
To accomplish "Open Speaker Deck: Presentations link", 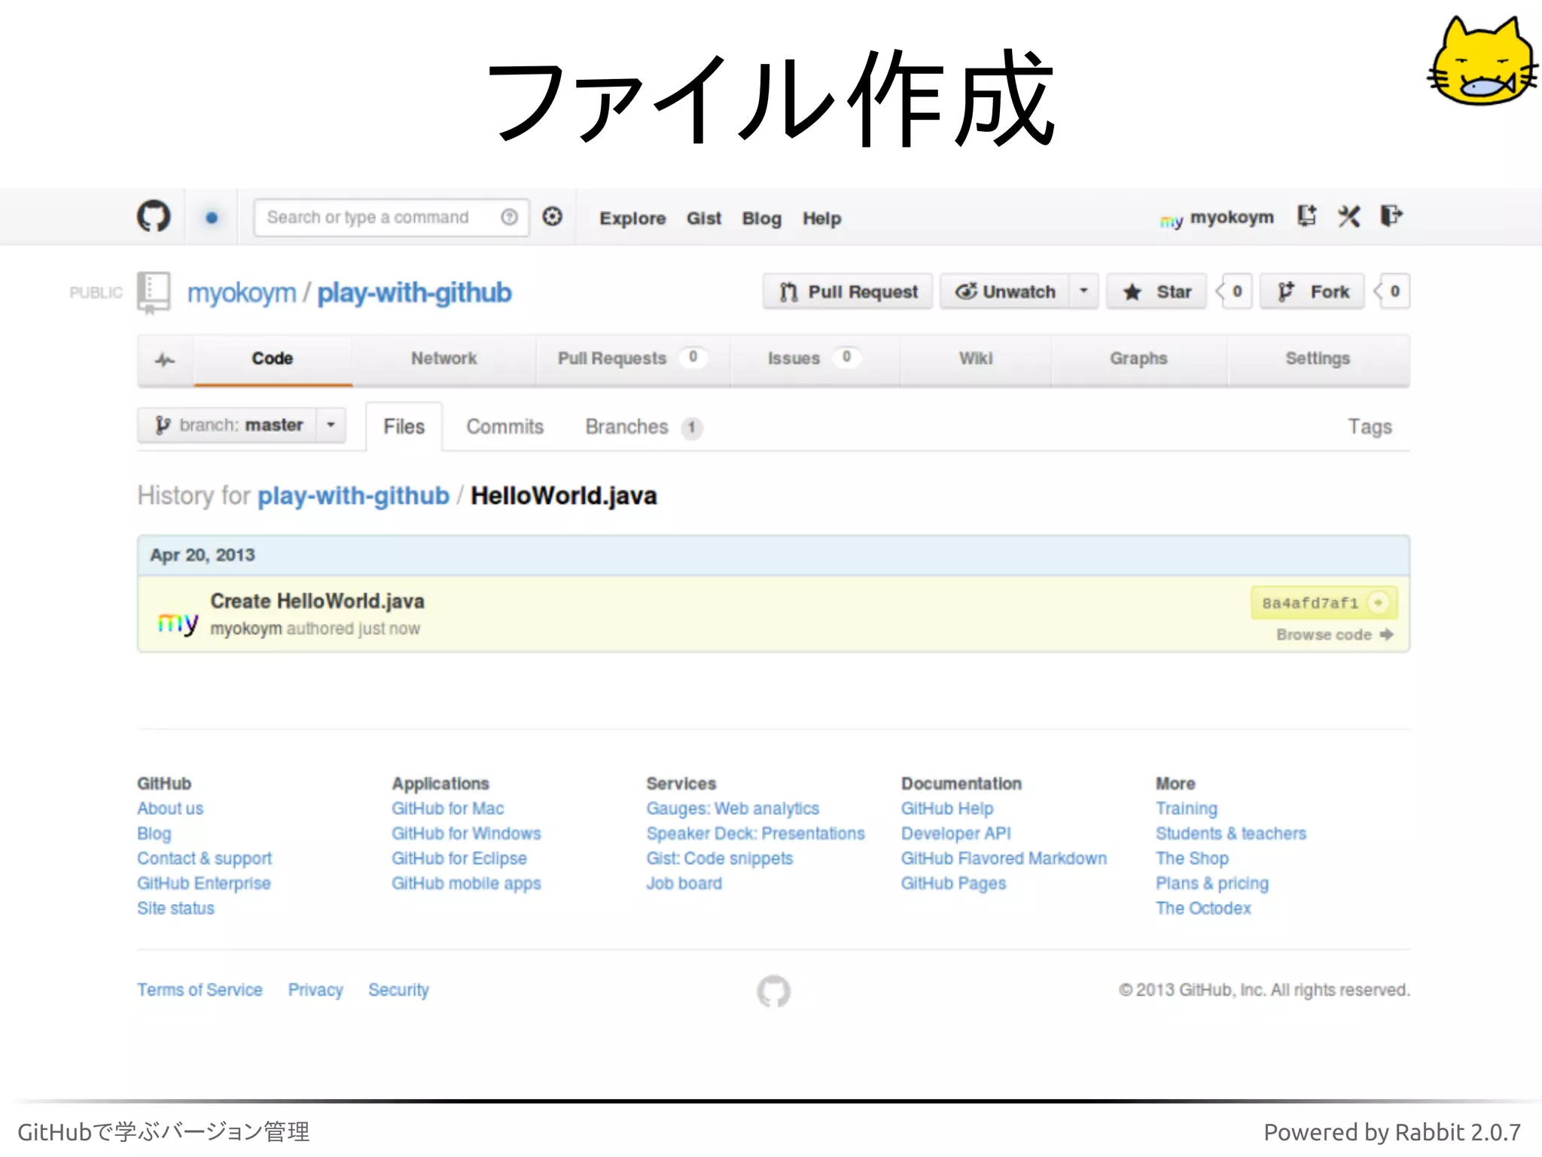I will pos(755,834).
